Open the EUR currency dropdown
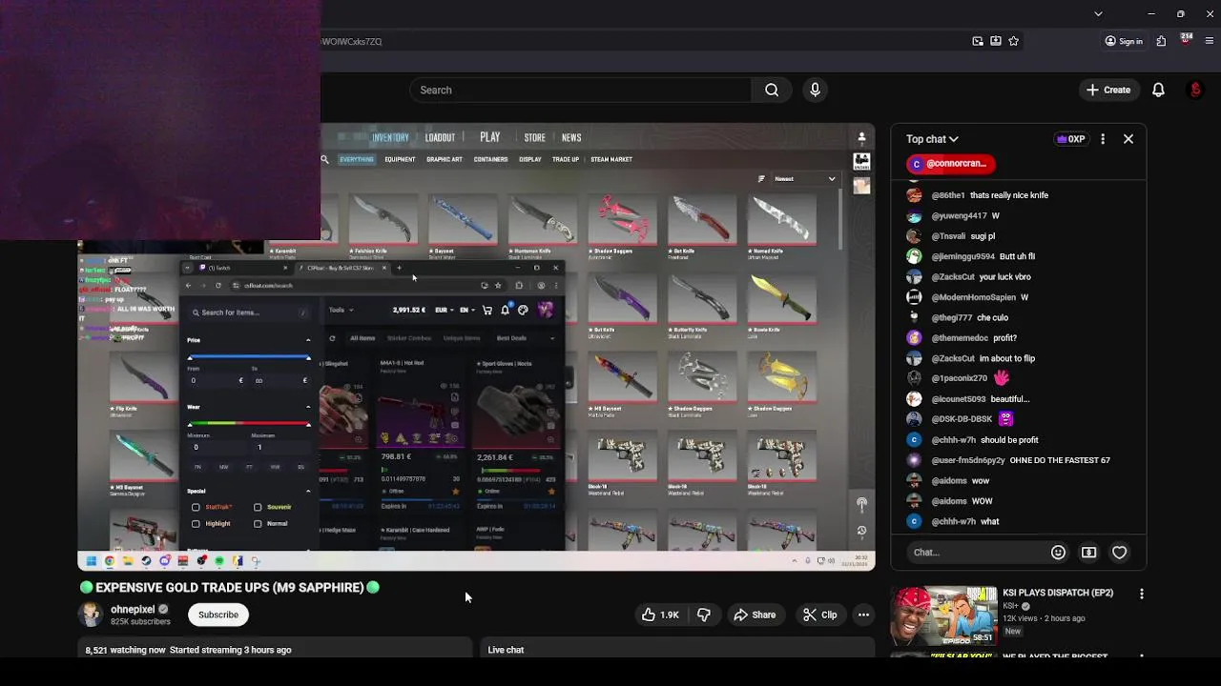This screenshot has width=1221, height=686. 444,310
